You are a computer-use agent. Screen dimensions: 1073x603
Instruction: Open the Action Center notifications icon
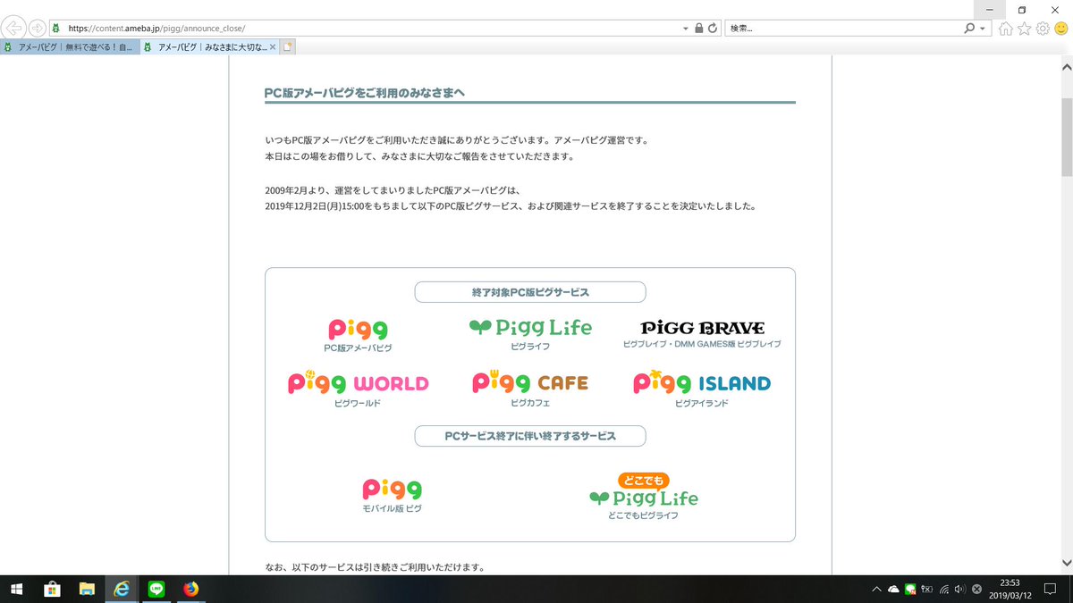pyautogui.click(x=1050, y=589)
